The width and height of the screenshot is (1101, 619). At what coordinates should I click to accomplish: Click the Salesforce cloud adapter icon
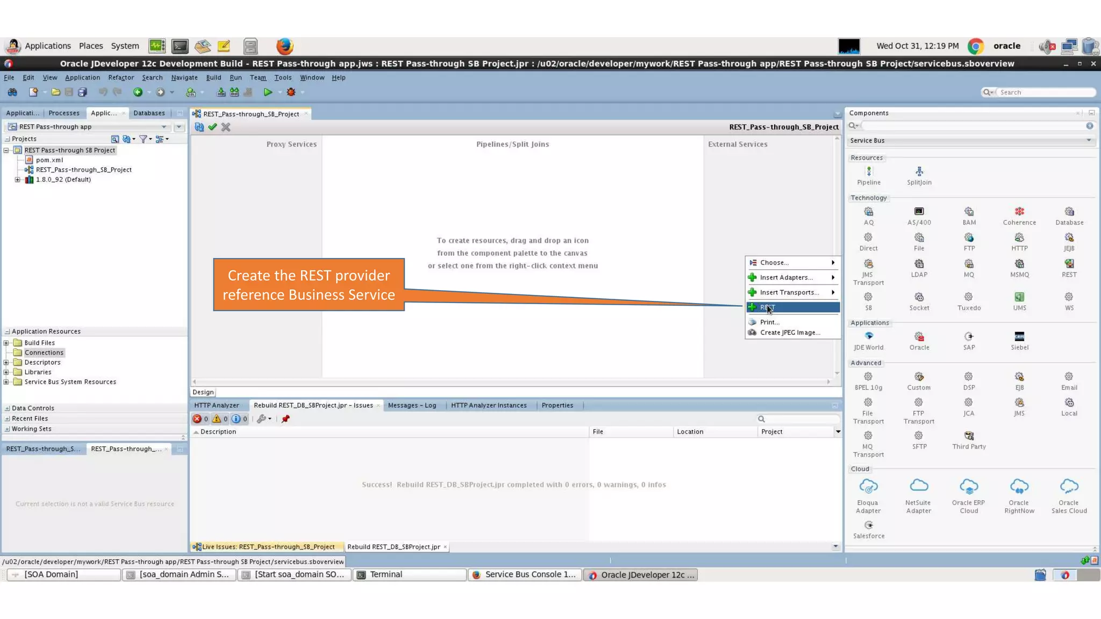click(x=869, y=526)
